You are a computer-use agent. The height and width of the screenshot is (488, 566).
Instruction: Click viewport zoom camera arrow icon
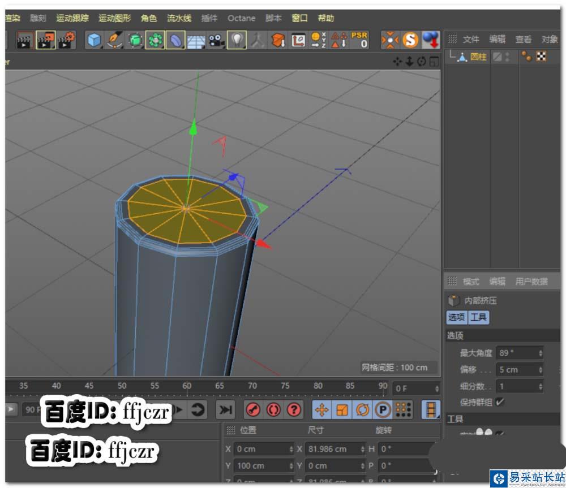(409, 62)
